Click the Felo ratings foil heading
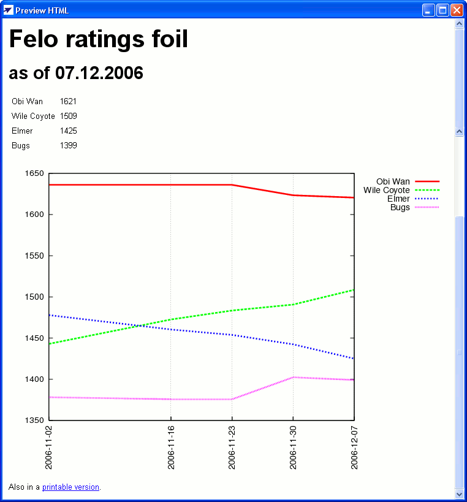 click(99, 39)
